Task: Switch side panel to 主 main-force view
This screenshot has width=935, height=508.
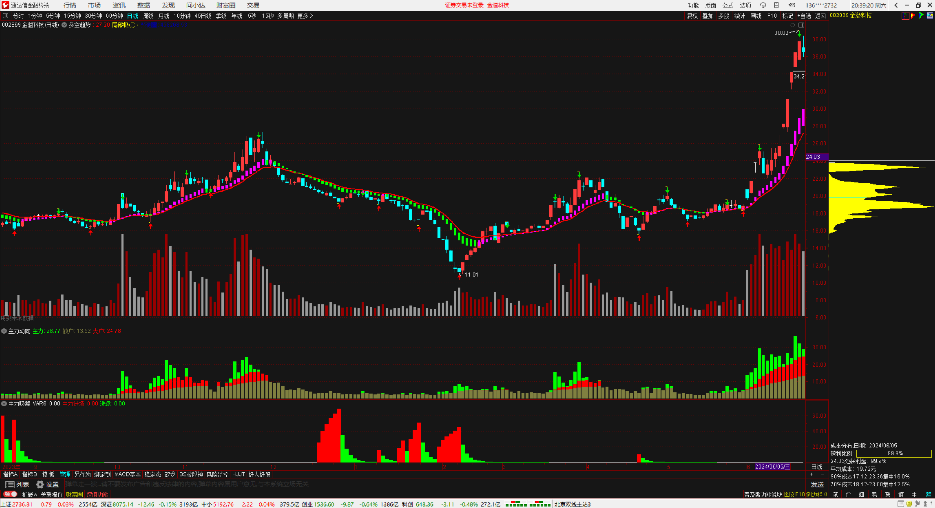Action: tap(915, 494)
